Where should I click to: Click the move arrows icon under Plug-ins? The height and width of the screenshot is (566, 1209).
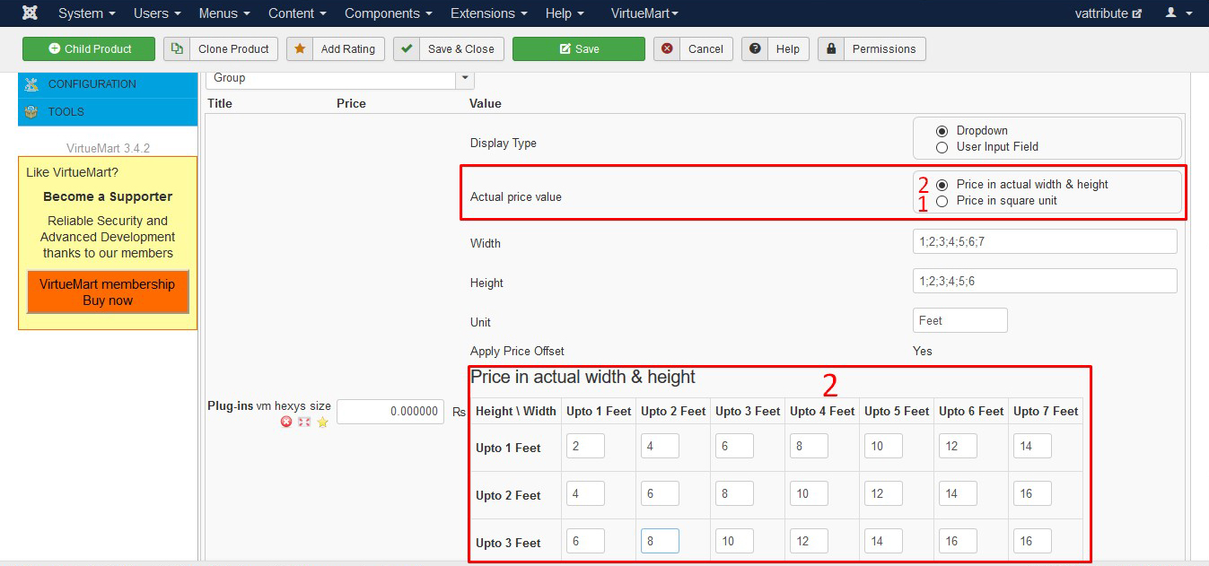(304, 422)
